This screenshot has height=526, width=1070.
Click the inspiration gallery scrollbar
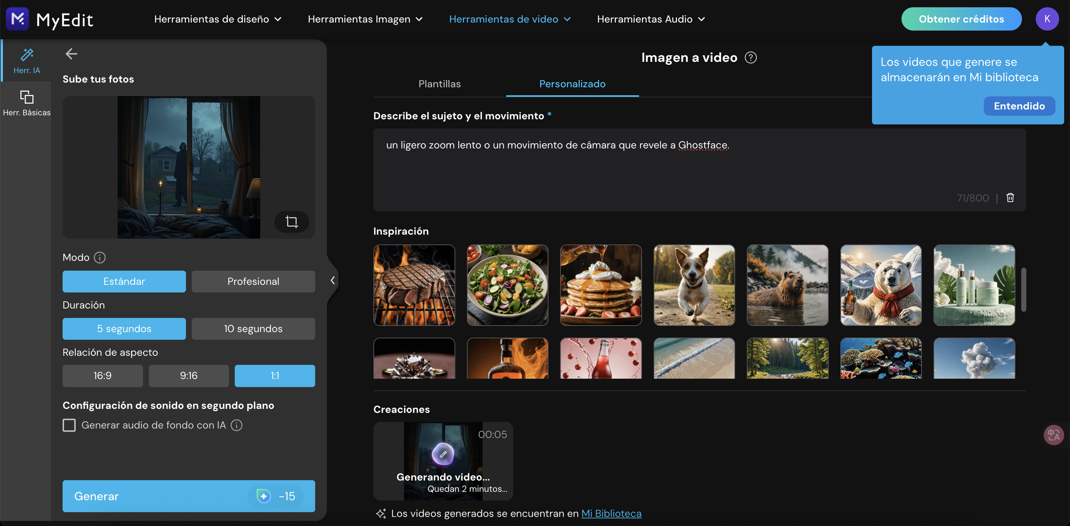point(1023,289)
